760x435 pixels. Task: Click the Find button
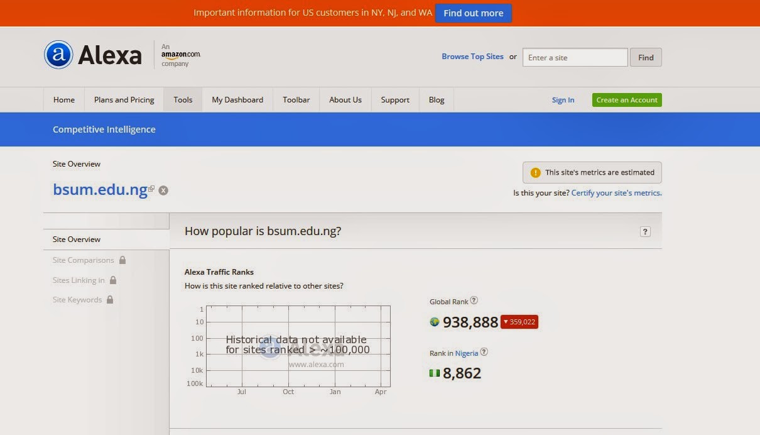(646, 57)
